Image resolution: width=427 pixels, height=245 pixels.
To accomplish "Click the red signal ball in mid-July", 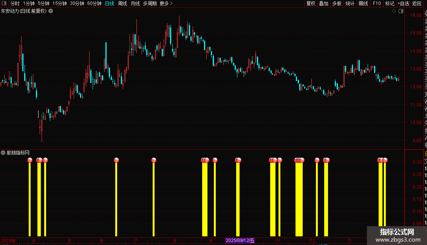I will (153, 160).
